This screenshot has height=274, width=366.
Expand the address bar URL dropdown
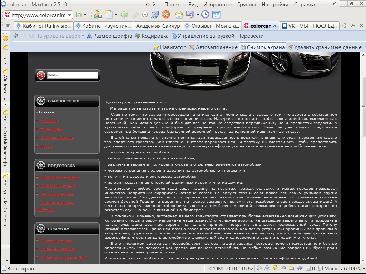pos(69,15)
